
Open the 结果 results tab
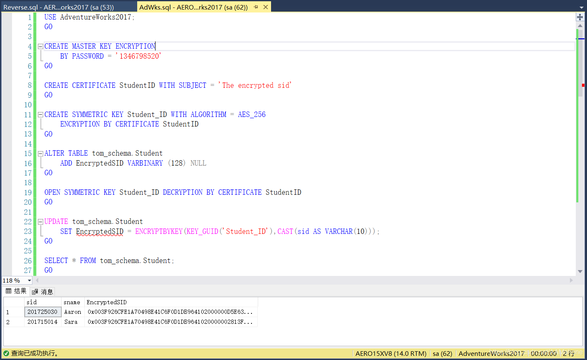click(16, 291)
